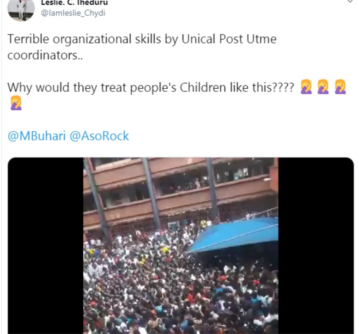Click the facepalm emoji on its own line
Viewport: 359px width, 334px height.
(x=16, y=103)
